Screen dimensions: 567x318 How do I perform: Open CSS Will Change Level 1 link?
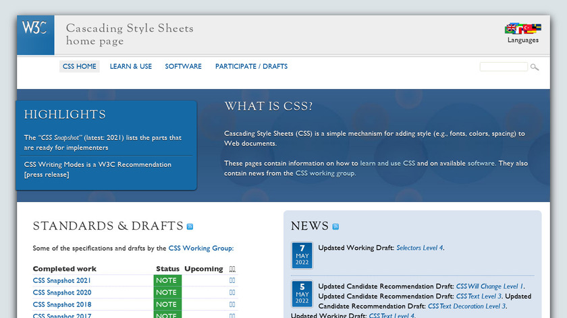489,286
